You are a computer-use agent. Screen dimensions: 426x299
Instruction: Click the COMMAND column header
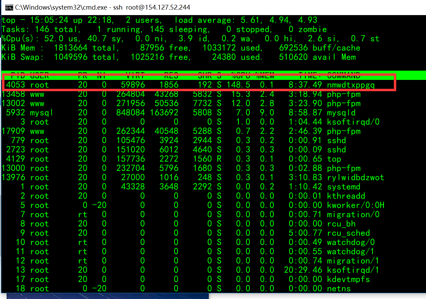tap(344, 75)
